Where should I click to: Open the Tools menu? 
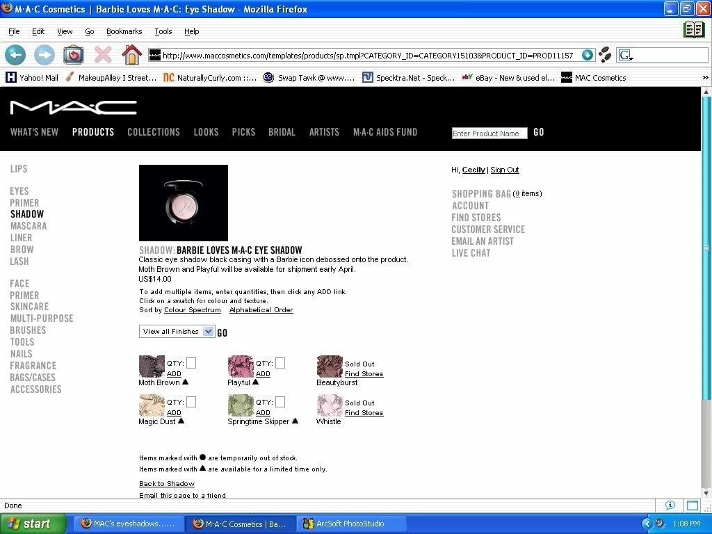click(x=163, y=31)
